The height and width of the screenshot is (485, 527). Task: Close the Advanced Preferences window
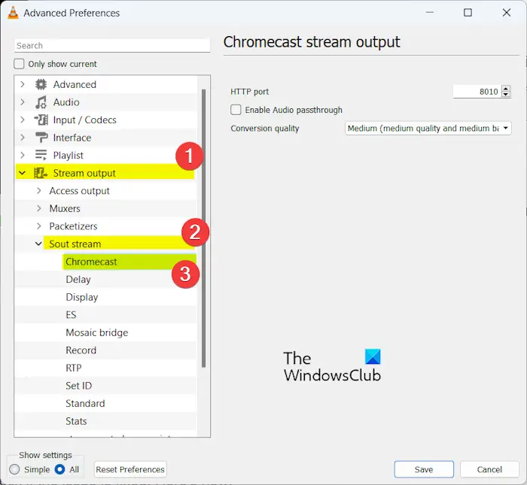(x=507, y=13)
